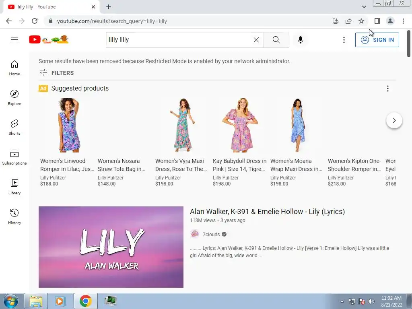412x309 pixels.
Task: Open the Windows Start button
Action: coord(10,301)
